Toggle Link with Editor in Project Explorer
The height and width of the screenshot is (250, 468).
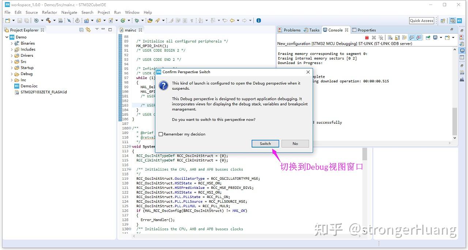pos(88,30)
